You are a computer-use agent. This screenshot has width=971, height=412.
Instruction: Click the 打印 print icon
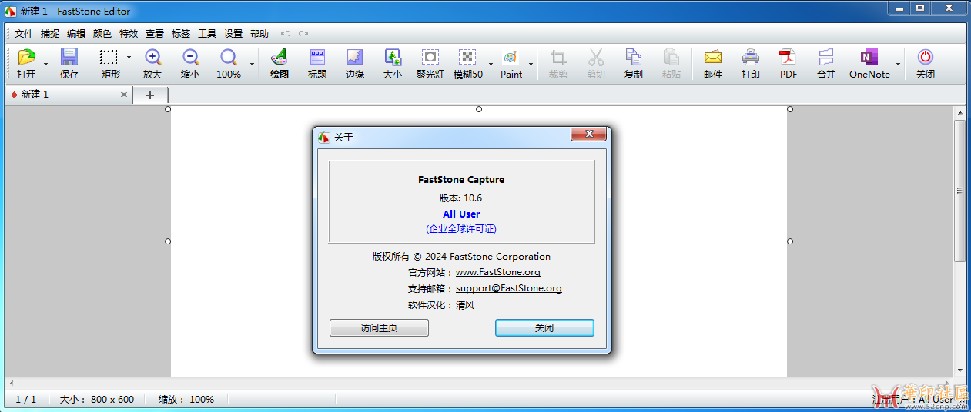tap(751, 57)
